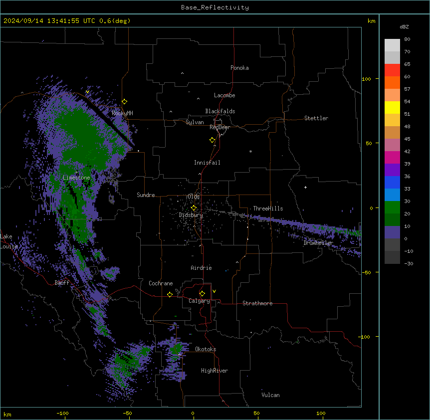
Task: Click the dBZ legend heading
Action: 404,26
